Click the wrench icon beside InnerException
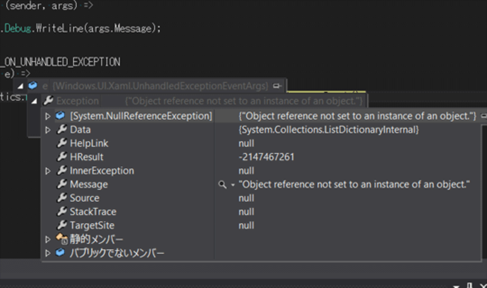 (61, 171)
